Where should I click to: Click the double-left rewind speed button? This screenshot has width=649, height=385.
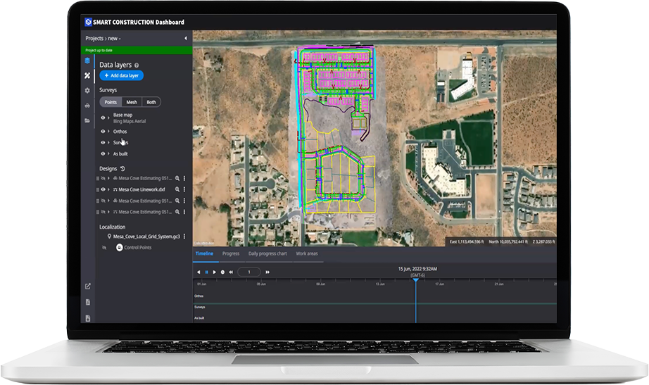point(231,272)
